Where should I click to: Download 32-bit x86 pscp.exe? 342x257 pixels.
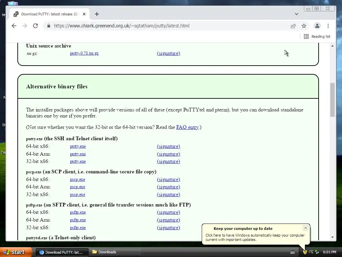[77, 194]
